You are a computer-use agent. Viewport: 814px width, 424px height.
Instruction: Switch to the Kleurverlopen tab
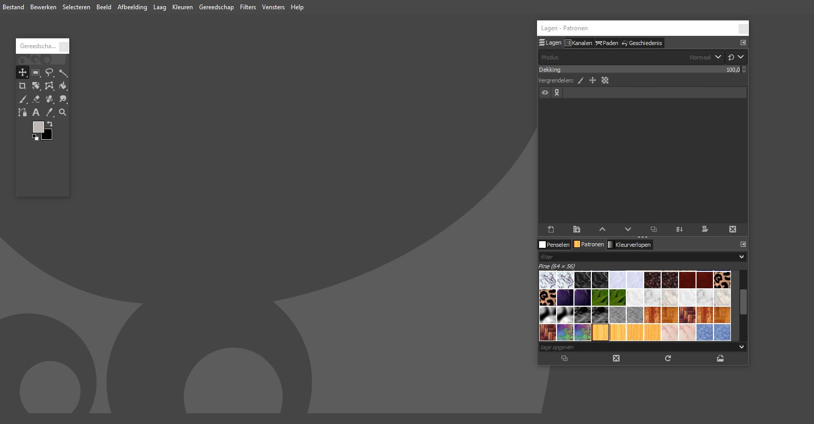click(629, 245)
